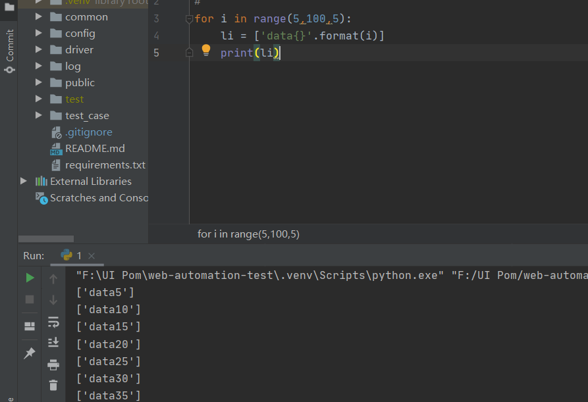Toggle Soft-Wrap in the Run console
This screenshot has height=402, width=588.
pyautogui.click(x=53, y=322)
